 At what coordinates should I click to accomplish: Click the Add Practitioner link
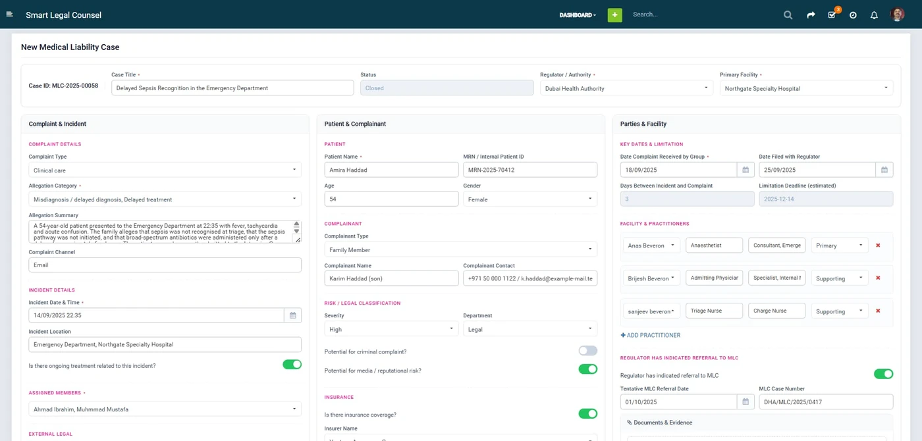(651, 335)
